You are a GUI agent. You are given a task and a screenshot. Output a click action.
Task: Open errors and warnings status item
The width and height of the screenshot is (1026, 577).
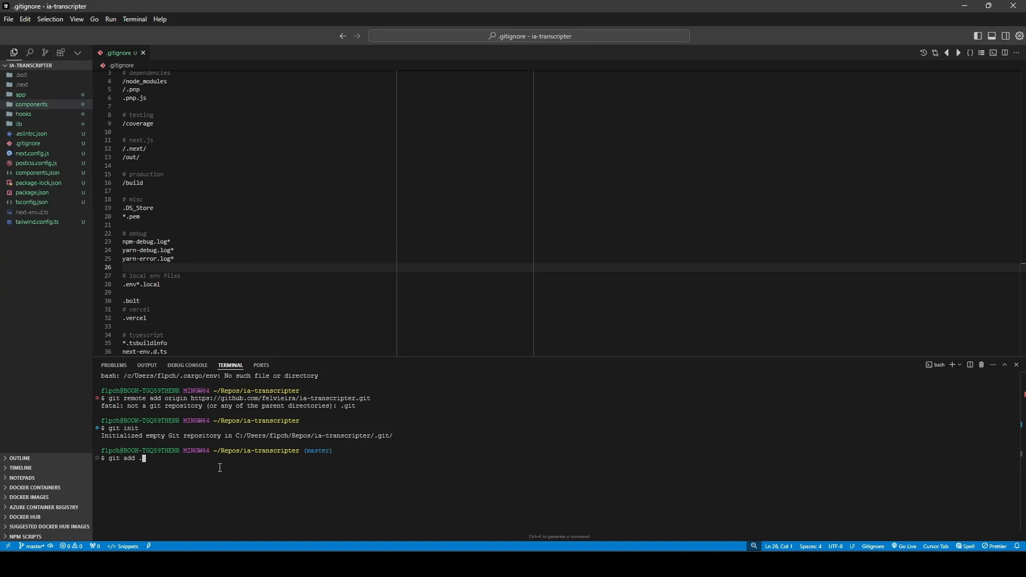71,546
